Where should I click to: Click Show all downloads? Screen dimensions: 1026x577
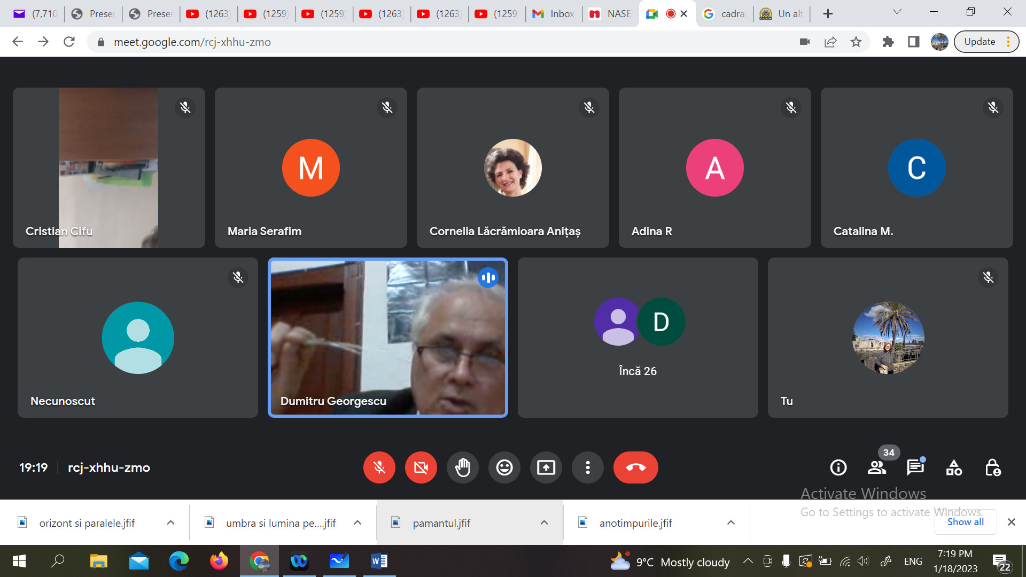pyautogui.click(x=965, y=522)
